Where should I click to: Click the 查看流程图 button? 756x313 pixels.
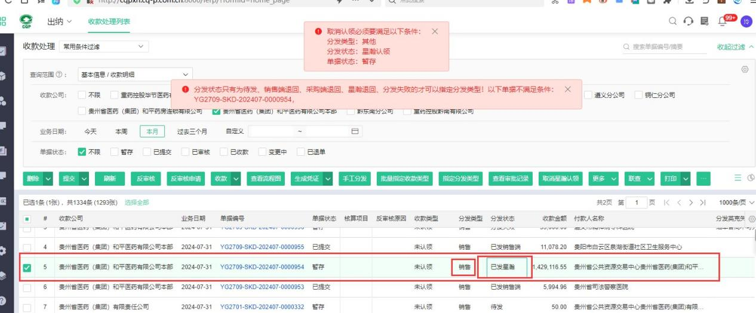[x=266, y=179]
